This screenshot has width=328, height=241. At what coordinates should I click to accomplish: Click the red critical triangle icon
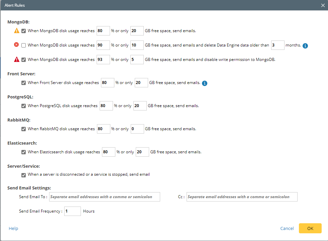tap(17, 60)
